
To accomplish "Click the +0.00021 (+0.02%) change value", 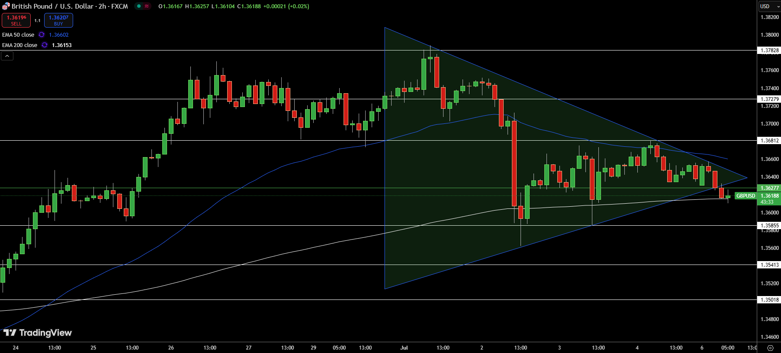I will pos(286,6).
